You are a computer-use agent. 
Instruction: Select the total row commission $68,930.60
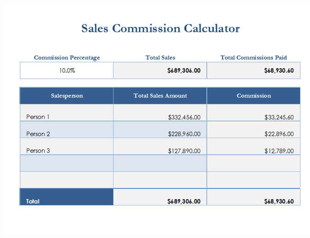point(254,200)
